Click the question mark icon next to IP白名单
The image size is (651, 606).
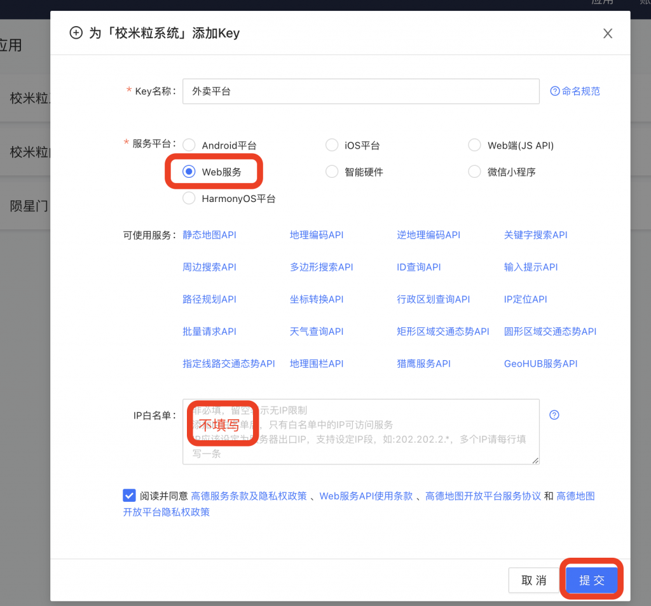554,415
